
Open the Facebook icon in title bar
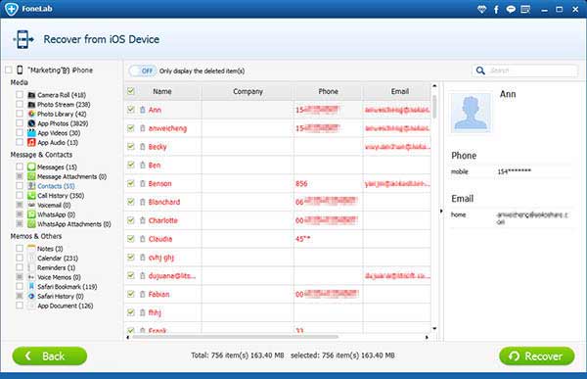point(496,10)
